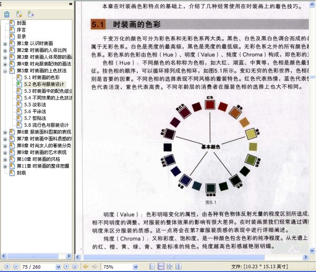Select single page layout icon
Screen dimensions: 316x272
click(x=152, y=267)
